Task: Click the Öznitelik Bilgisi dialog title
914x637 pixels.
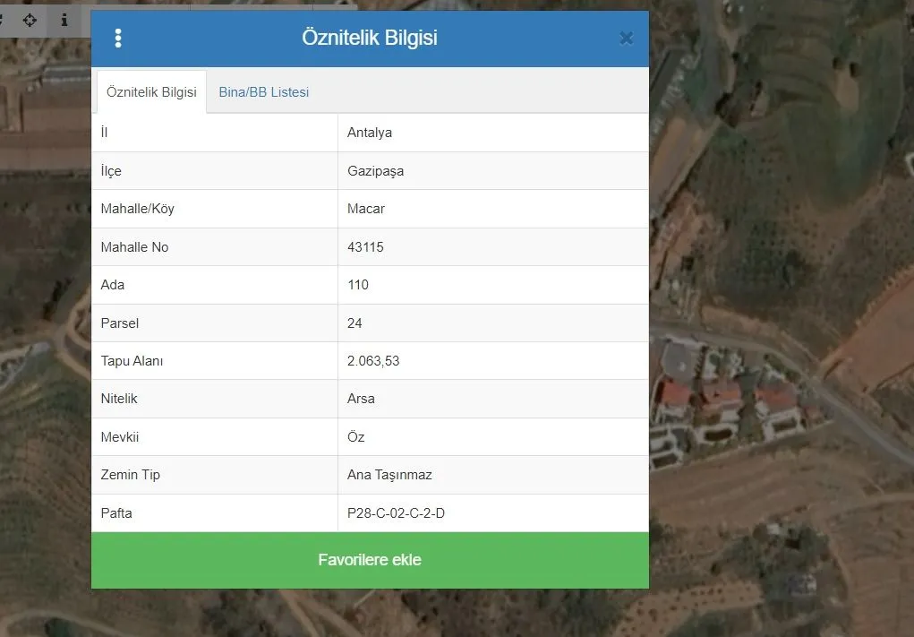Action: pyautogui.click(x=369, y=39)
